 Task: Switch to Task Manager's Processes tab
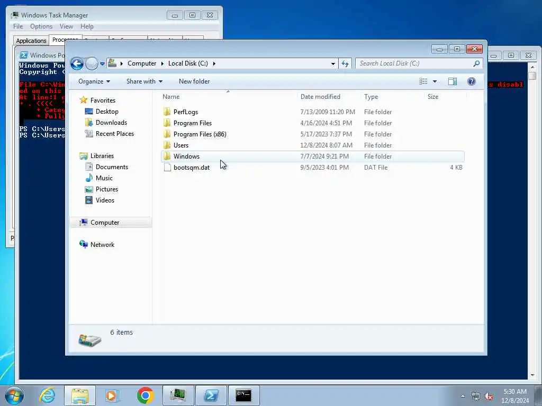(65, 39)
